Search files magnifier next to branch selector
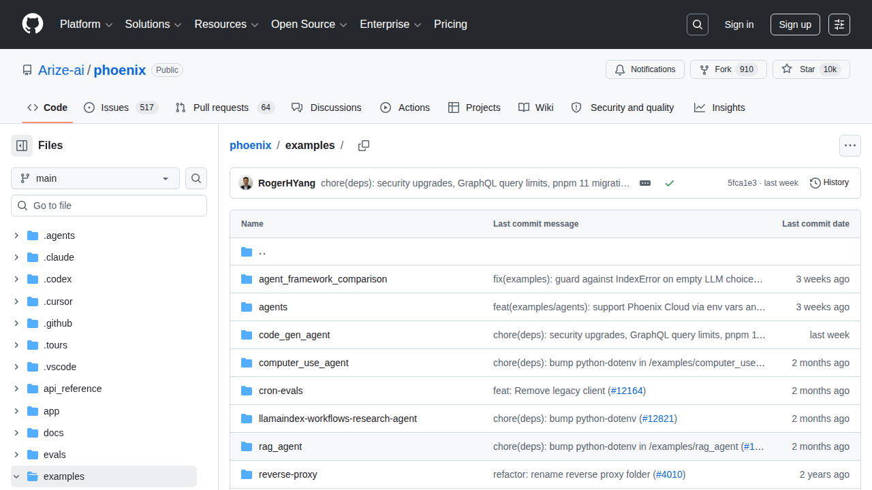The height and width of the screenshot is (490, 872). (x=196, y=178)
